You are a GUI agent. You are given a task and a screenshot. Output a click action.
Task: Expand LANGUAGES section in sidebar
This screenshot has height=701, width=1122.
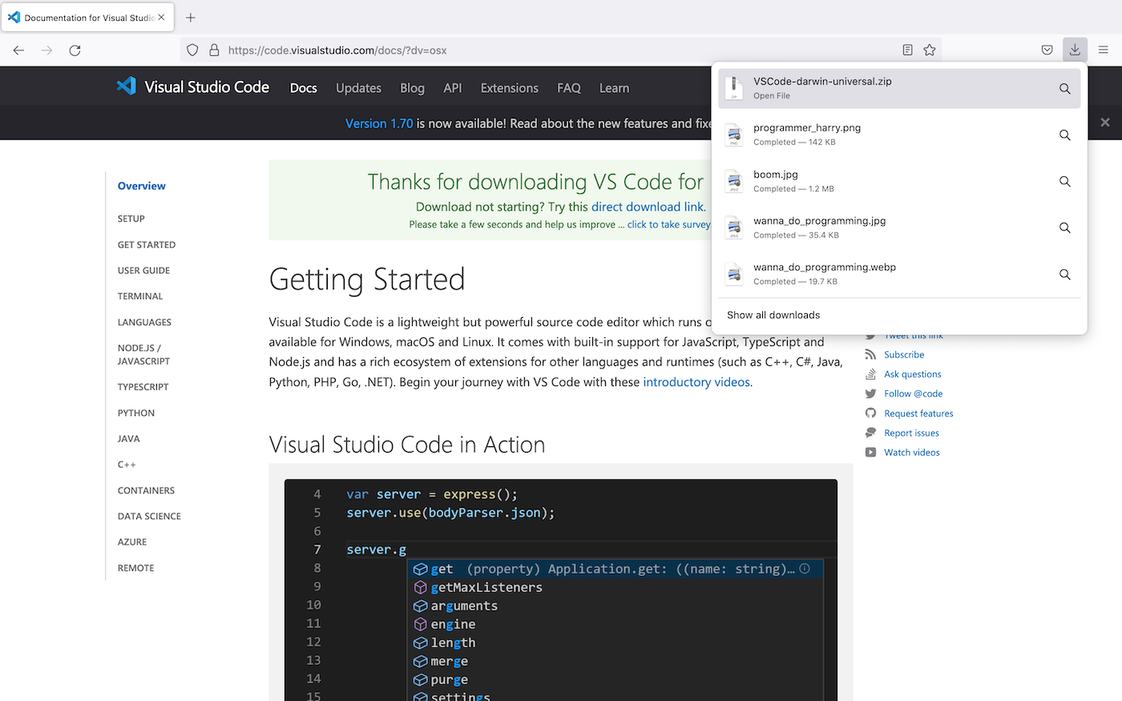tap(144, 322)
